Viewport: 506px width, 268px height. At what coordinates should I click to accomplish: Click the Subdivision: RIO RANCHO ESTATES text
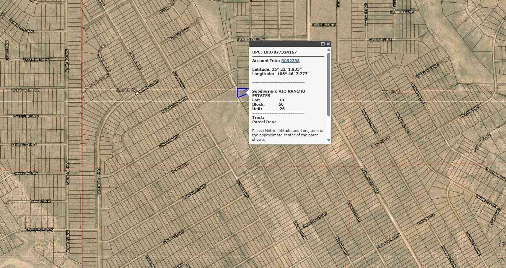click(x=279, y=93)
